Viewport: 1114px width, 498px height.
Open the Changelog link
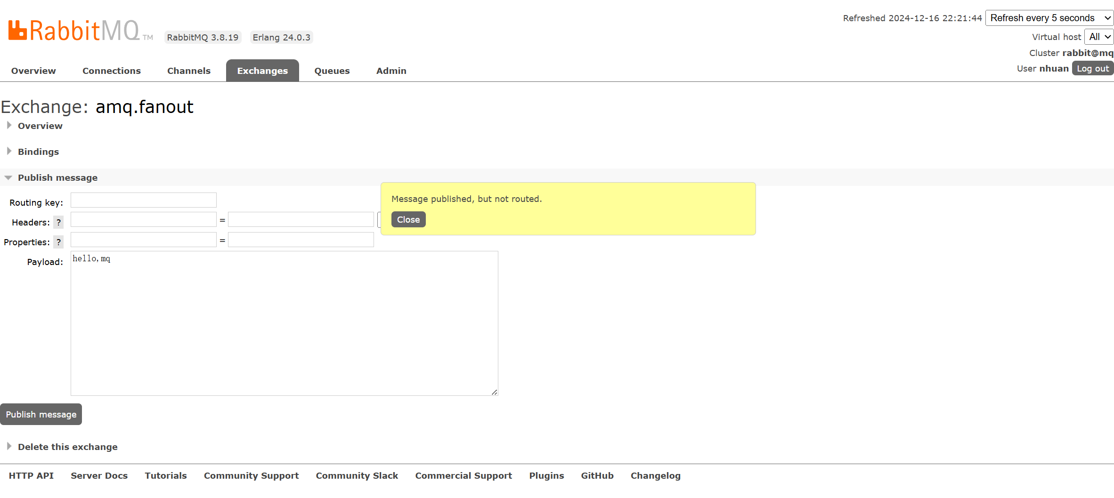point(656,475)
